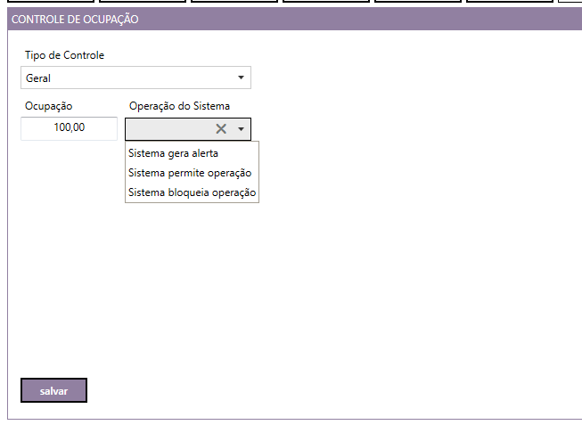This screenshot has width=582, height=425.
Task: Clear the Operação do Sistema selection with X
Action: tap(221, 129)
